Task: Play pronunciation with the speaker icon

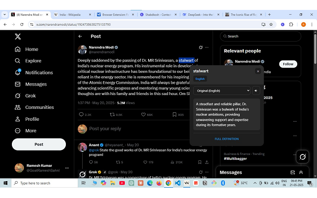Action: click(256, 91)
